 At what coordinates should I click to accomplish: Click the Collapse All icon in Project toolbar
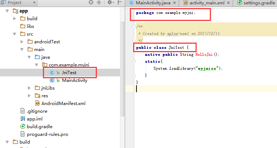[99, 2]
